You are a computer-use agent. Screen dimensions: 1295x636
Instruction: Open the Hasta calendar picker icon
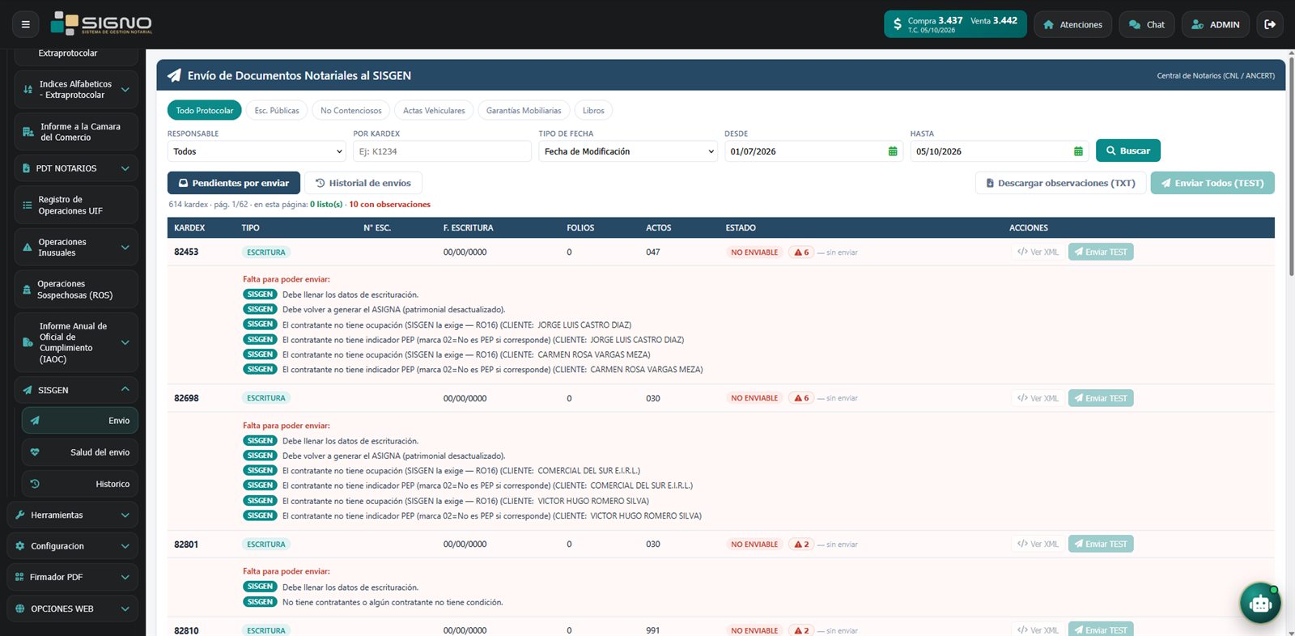(x=1078, y=151)
